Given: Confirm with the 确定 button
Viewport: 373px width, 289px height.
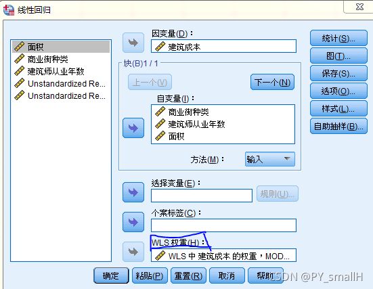Looking at the screenshot, I should coord(111,275).
